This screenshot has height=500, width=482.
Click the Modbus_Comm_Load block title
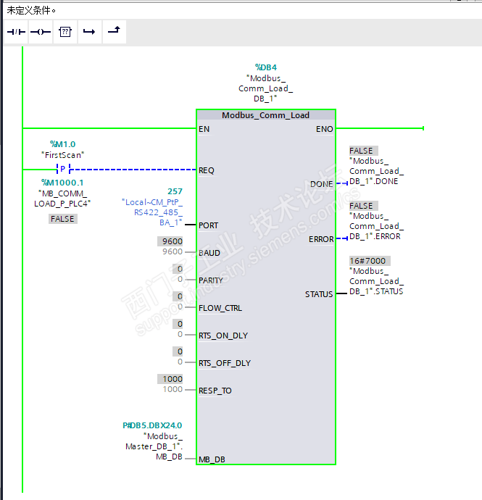[x=266, y=115]
